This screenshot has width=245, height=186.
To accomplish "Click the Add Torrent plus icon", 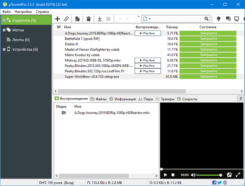I will (58, 19).
